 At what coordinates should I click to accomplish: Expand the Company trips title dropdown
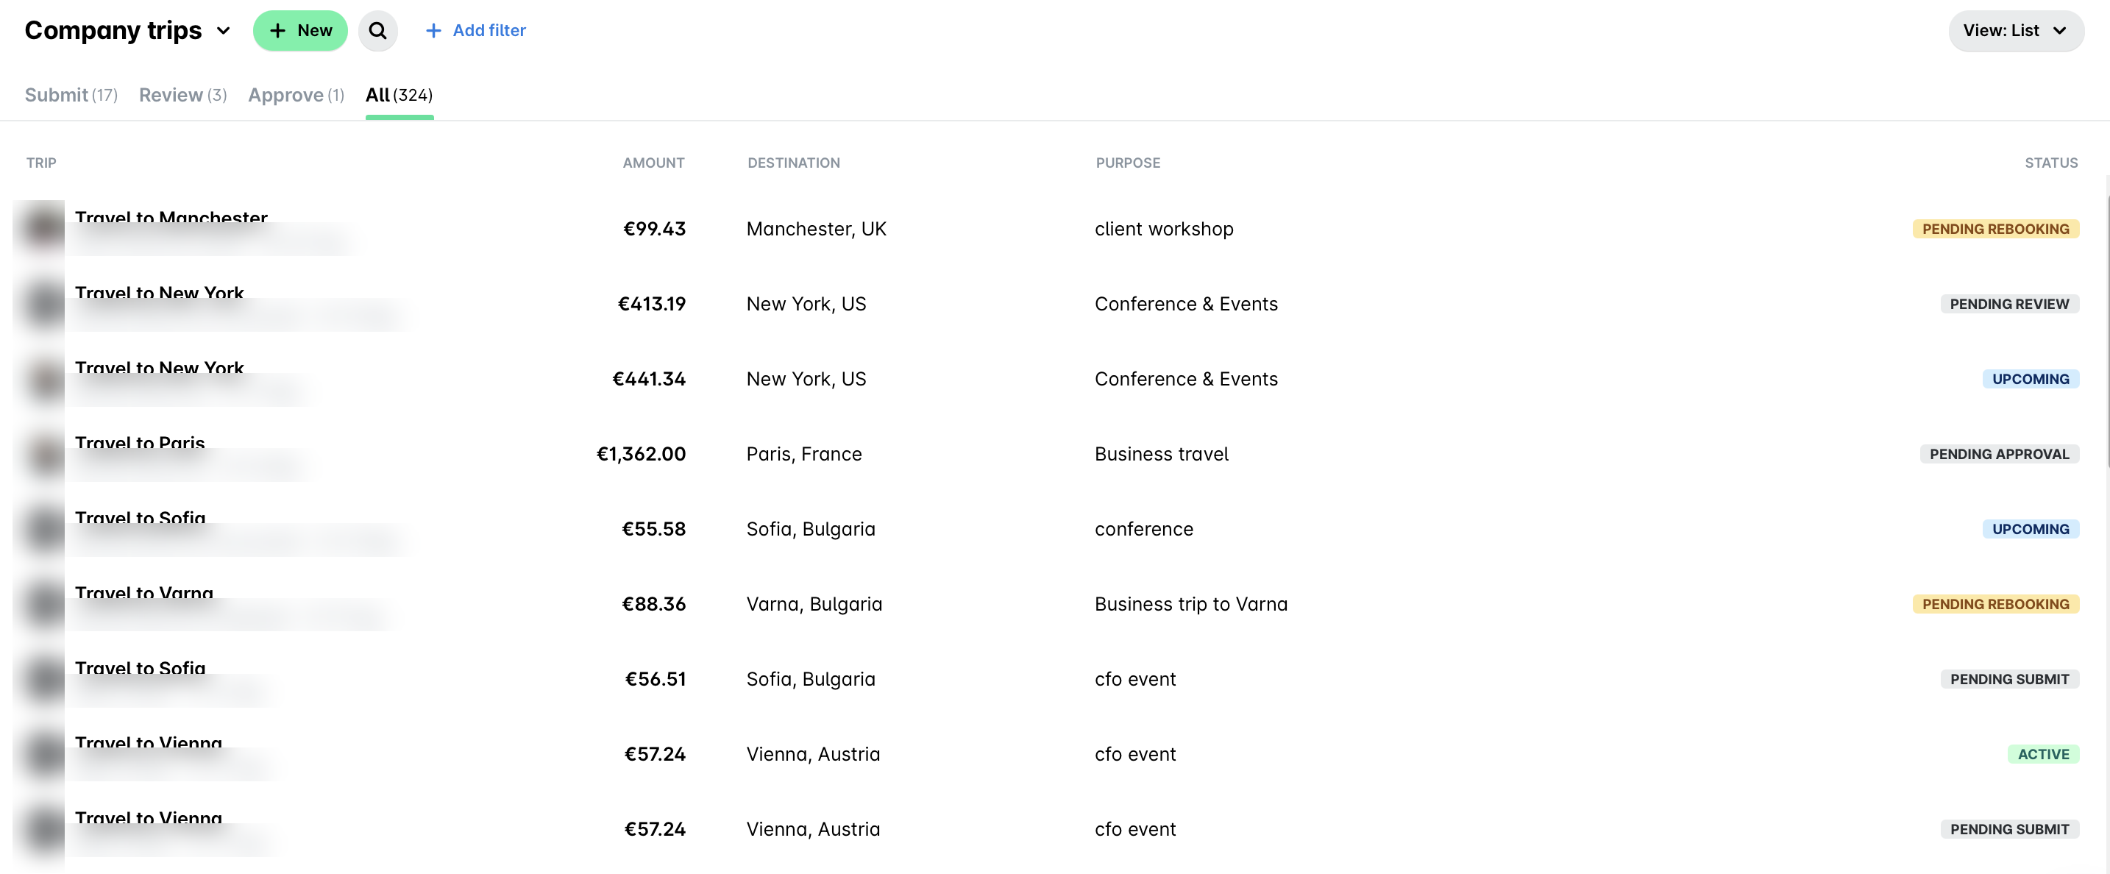(x=223, y=30)
